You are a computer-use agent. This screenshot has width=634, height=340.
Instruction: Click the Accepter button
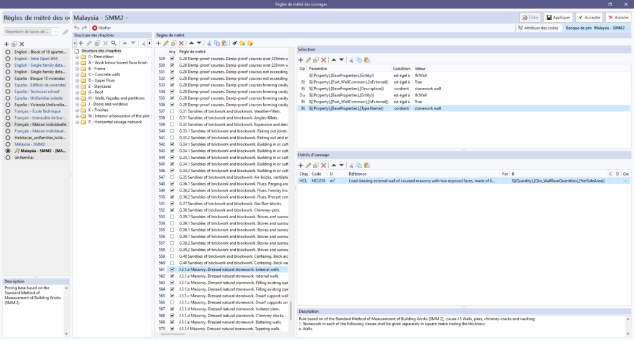pyautogui.click(x=589, y=17)
